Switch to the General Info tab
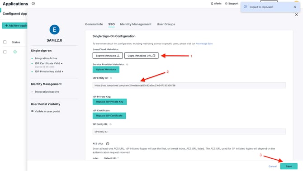The width and height of the screenshot is (303, 171). 94,24
